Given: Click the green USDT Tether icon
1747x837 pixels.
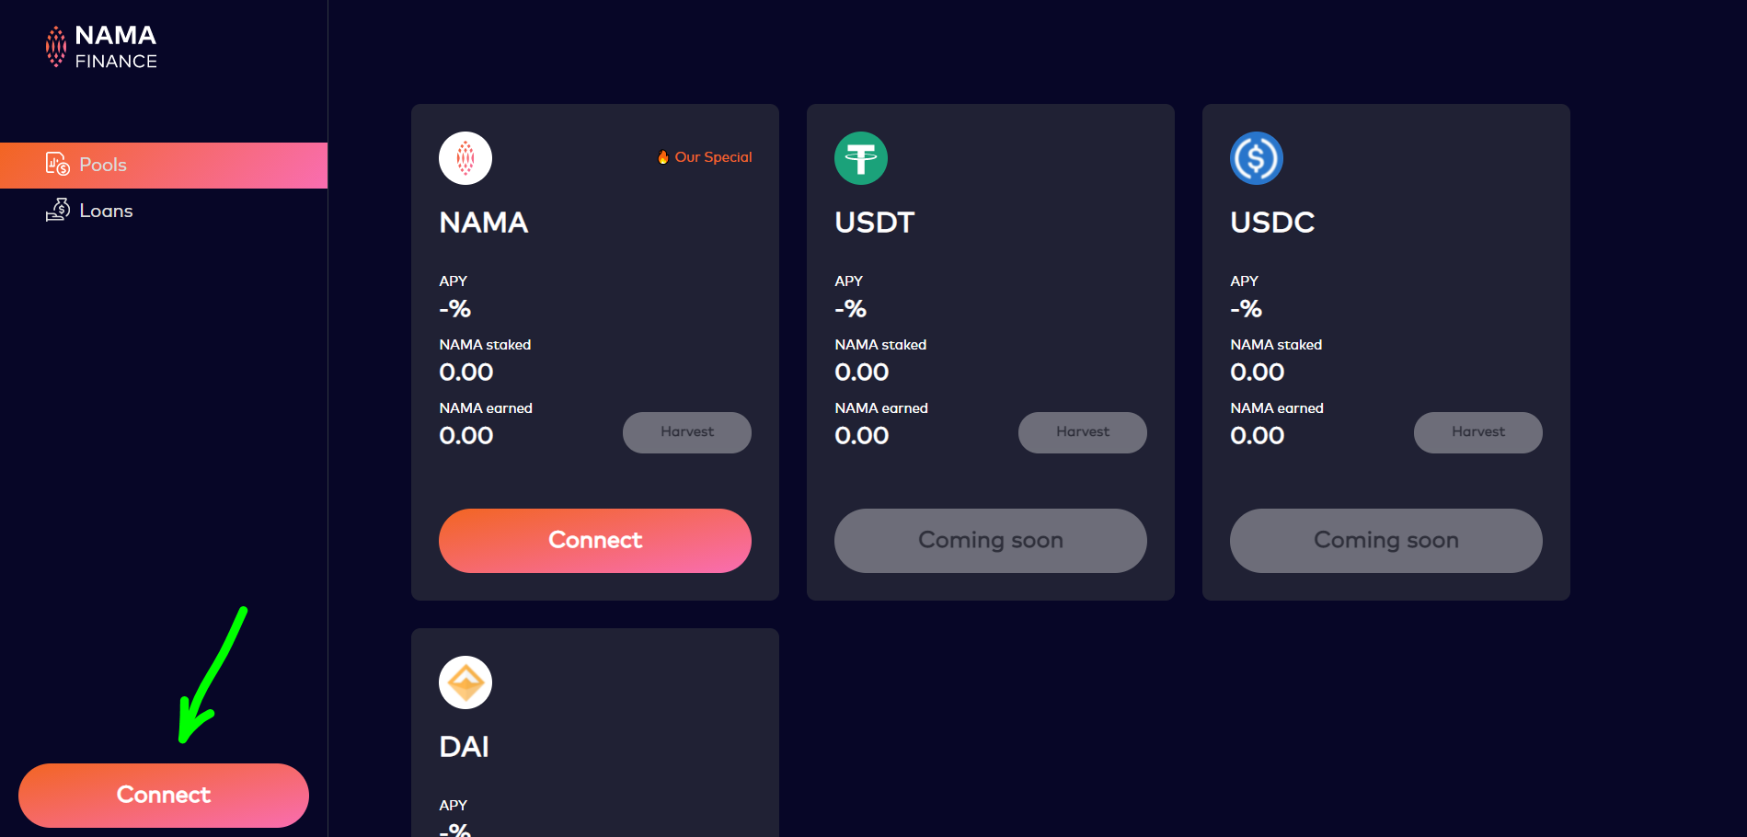Looking at the screenshot, I should 861,158.
